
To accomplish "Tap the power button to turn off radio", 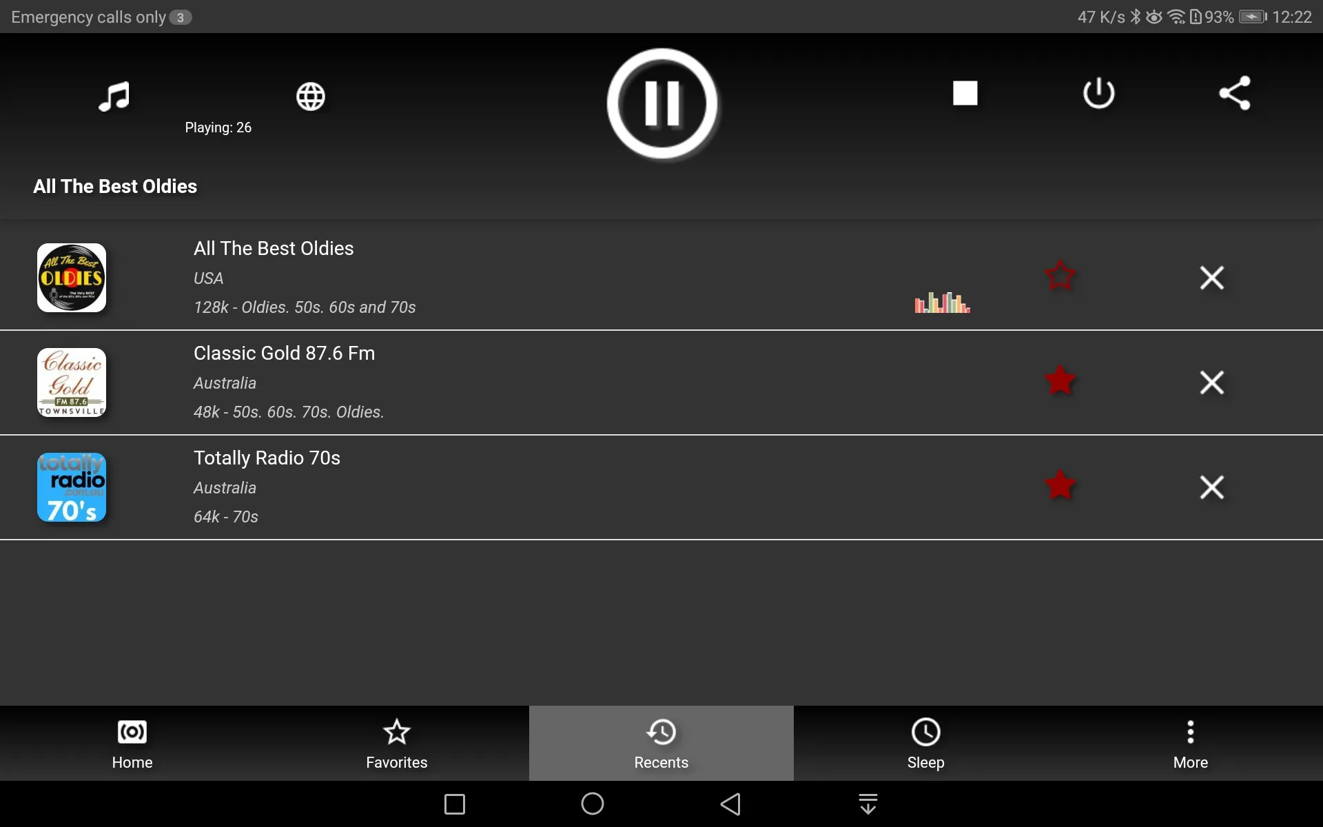I will [1099, 93].
